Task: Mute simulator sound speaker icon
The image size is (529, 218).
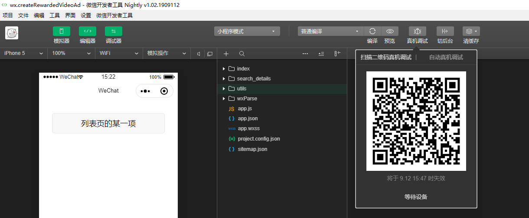Action: [x=199, y=54]
